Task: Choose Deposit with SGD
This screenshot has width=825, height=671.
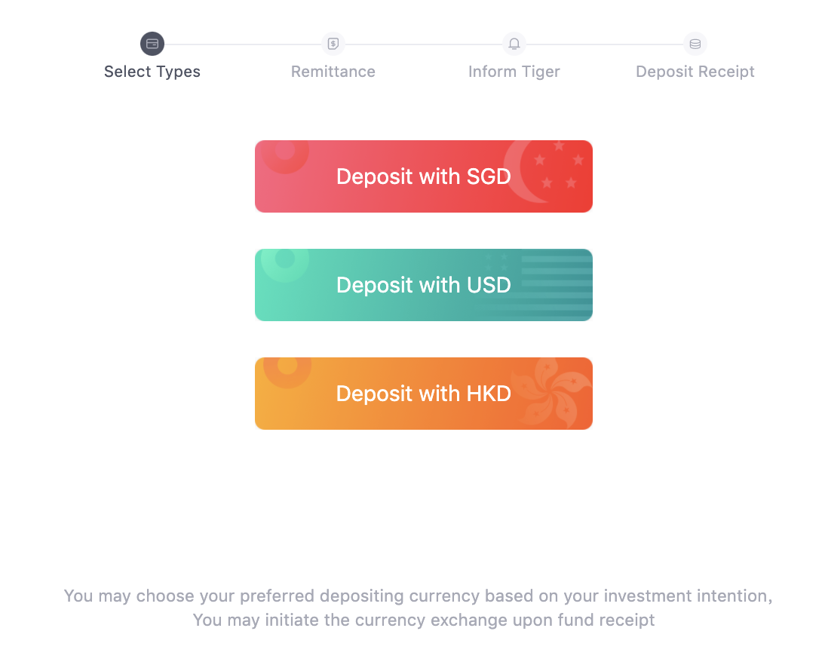Action: pos(423,176)
